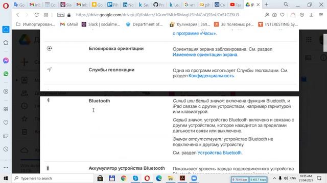This screenshot has width=327, height=183.
Task: Search tabs with the magnifier icon
Action: coord(286,5)
